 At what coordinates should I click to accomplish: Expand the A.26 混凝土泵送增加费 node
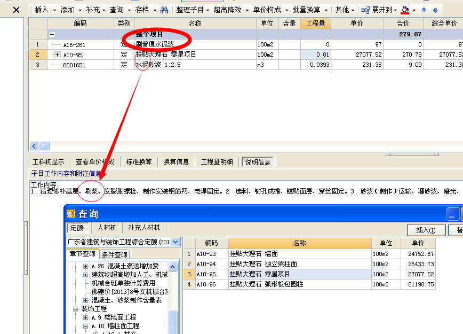[86, 266]
